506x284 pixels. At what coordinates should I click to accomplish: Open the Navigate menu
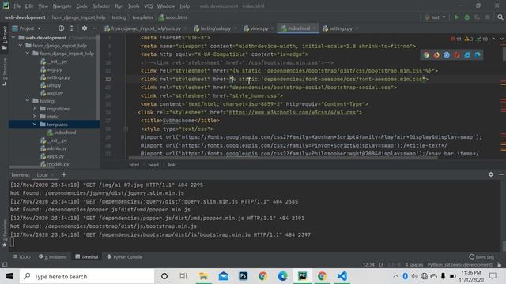[x=62, y=6]
